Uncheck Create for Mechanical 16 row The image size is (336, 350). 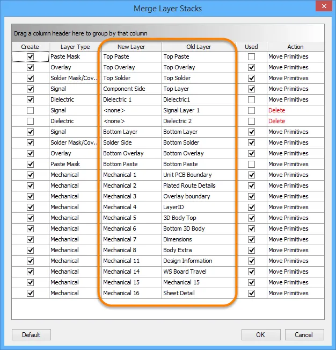point(30,293)
